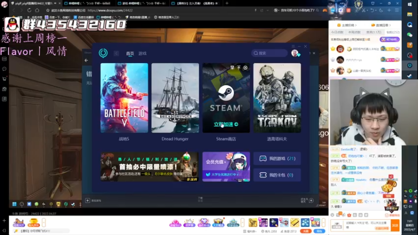418x235 pixels.
Task: Open the Escape from Tarkov game card
Action: [x=277, y=98]
